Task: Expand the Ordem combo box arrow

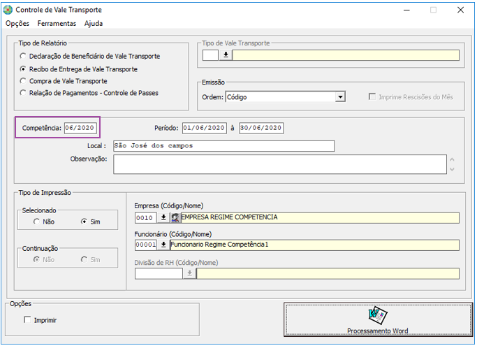Action: pos(340,97)
